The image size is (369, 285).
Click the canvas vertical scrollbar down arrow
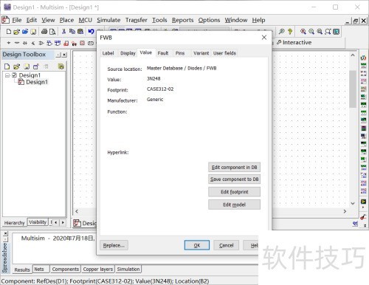(x=353, y=203)
